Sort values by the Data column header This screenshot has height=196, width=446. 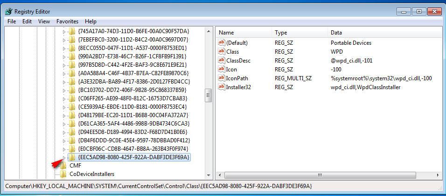(x=385, y=33)
